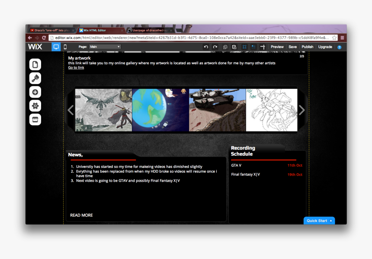Select the planet Earth artwork thumbnail
Image resolution: width=372 pixels, height=259 pixels.
pos(160,110)
